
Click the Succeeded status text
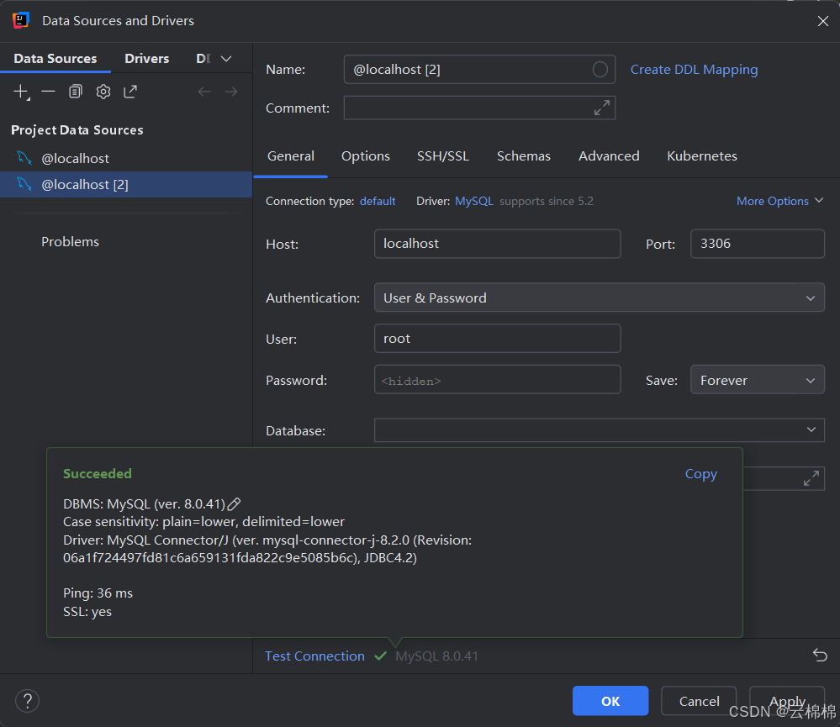tap(98, 474)
